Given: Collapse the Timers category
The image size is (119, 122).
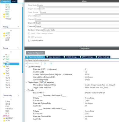Looking at the screenshot, I should point(18,48).
